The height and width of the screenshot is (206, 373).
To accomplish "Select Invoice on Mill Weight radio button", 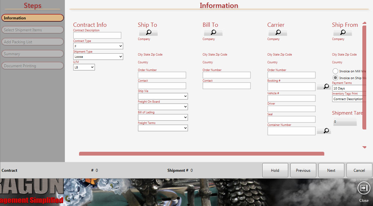I will pos(335,71).
